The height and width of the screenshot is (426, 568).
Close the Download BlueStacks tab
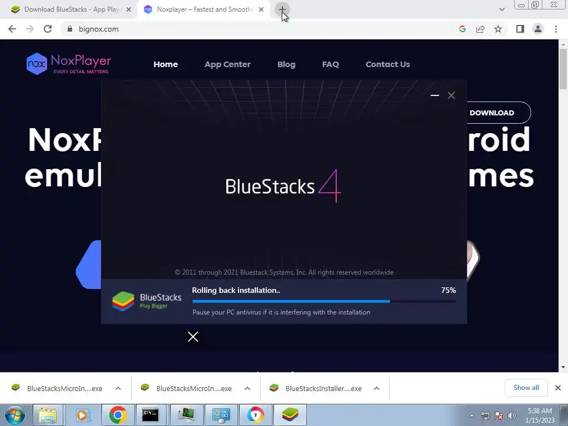[x=129, y=10]
